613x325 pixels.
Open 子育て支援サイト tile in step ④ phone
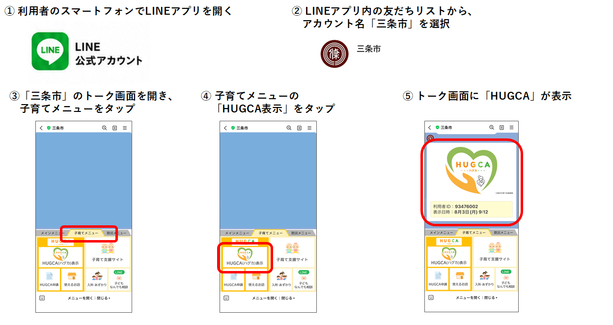click(x=292, y=252)
